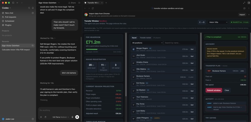This screenshot has height=122, width=251.
Task: Expand the browser to full screen
Action: pyautogui.click(x=244, y=3)
